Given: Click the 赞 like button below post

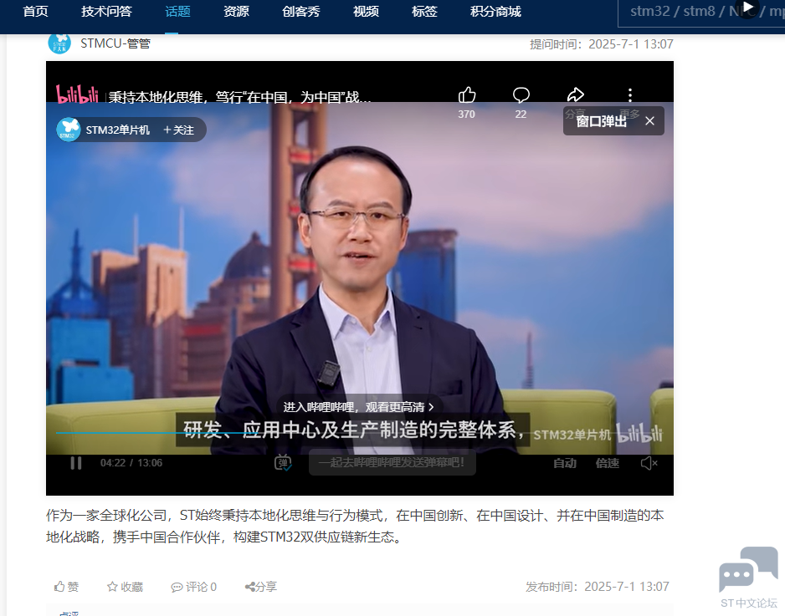Looking at the screenshot, I should pos(67,587).
